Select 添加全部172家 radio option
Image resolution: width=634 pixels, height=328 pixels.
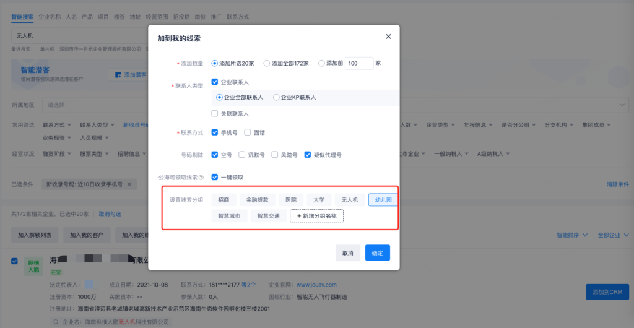tap(267, 63)
